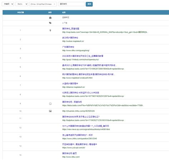Image resolution: width=169 pixels, height=160 pixels.
Task: Click the result column header
Action: click(64, 12)
